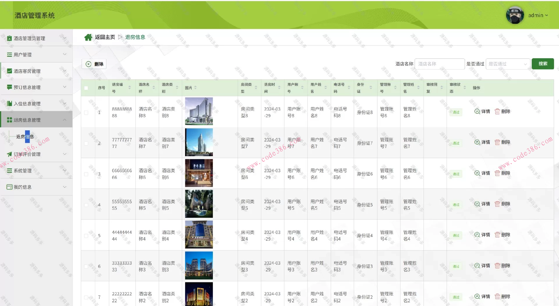
Task: Click the home icon beside 返回主页
Action: tap(88, 37)
